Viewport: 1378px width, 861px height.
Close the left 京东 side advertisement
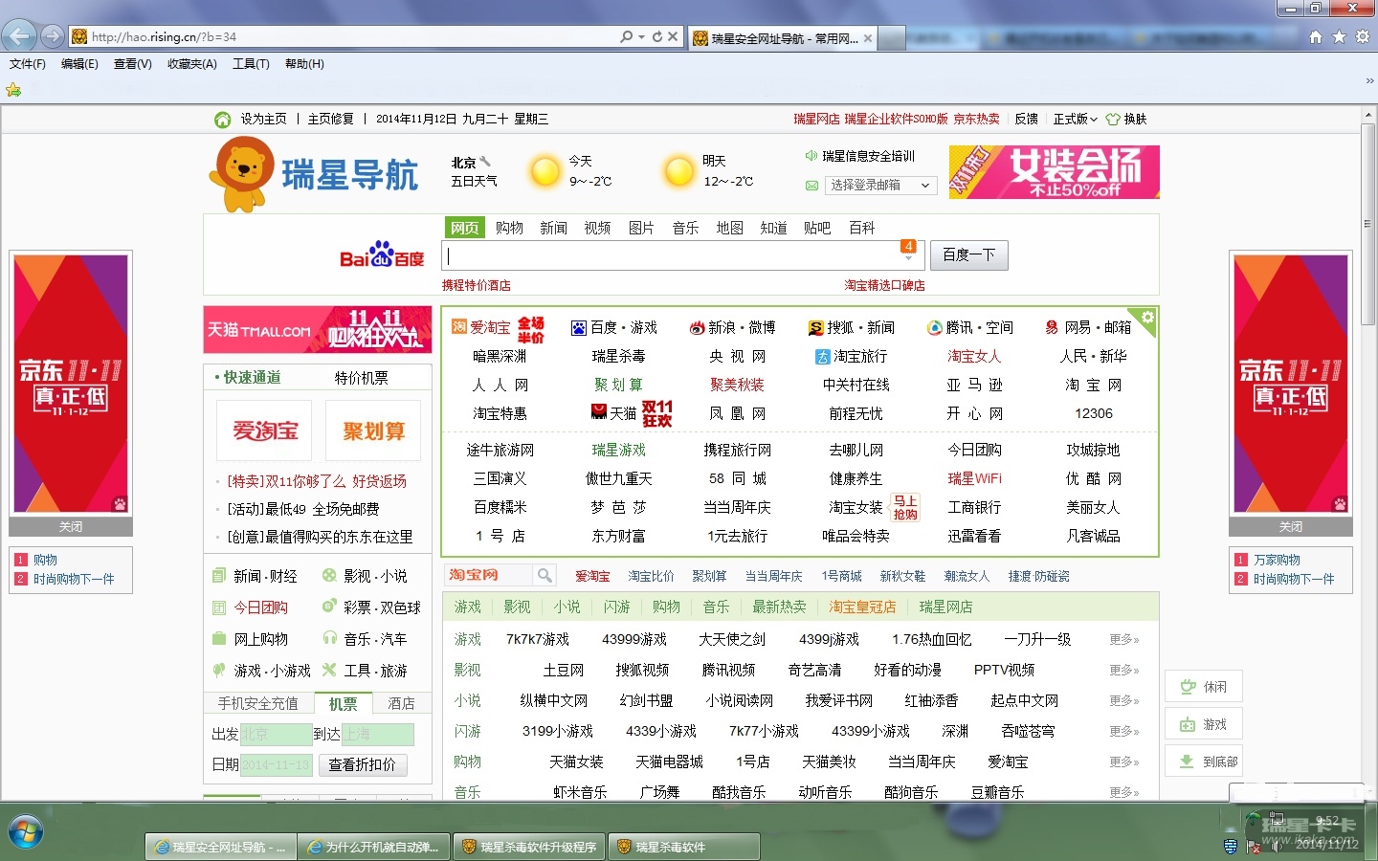pos(71,526)
